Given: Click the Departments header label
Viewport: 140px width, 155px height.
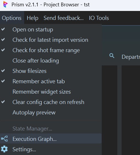Looking at the screenshot, I should [131, 57].
